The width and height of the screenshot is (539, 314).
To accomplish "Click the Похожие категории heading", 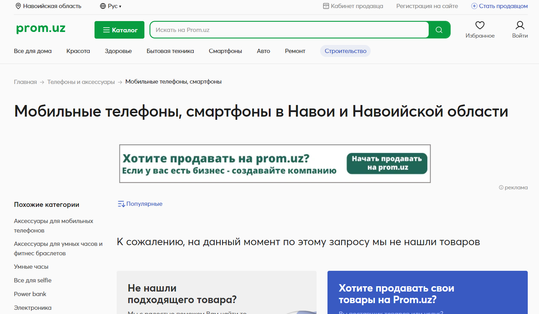I will tap(47, 204).
